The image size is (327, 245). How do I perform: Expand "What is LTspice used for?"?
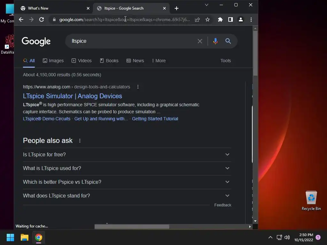[127, 168]
